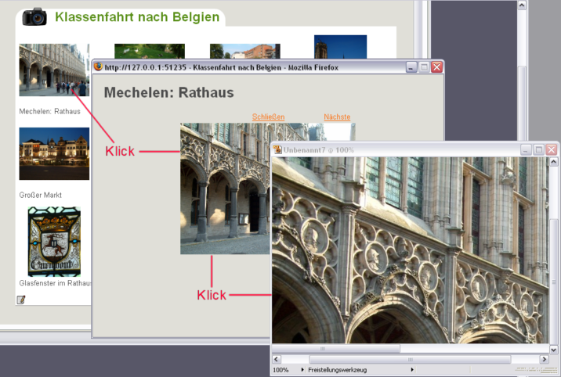Click the Mechelen: Rathaus caption text under thumbnail

[49, 111]
